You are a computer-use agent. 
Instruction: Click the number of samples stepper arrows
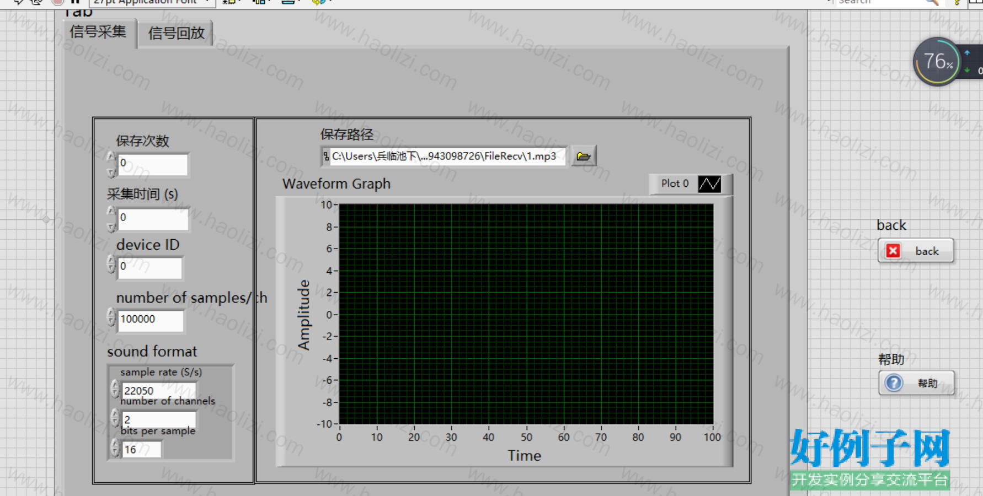tap(111, 317)
